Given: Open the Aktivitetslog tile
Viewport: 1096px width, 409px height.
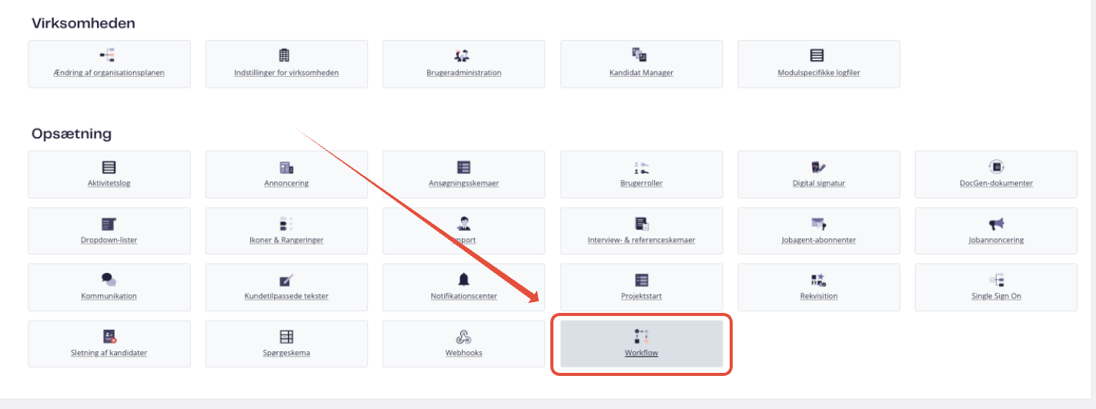Looking at the screenshot, I should (109, 175).
